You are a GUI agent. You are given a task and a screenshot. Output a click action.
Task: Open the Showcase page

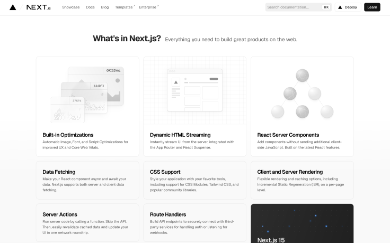pos(70,7)
